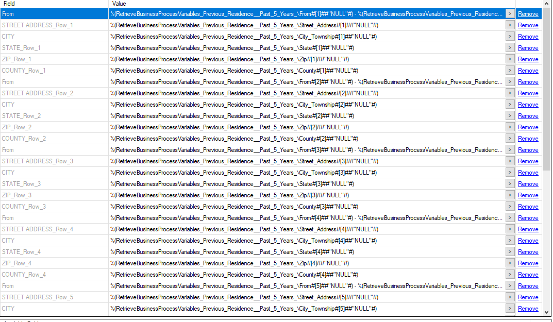The image size is (553, 322).
Task: Select the STREET ADDRESS_Row_3 field label
Action: pyautogui.click(x=38, y=161)
